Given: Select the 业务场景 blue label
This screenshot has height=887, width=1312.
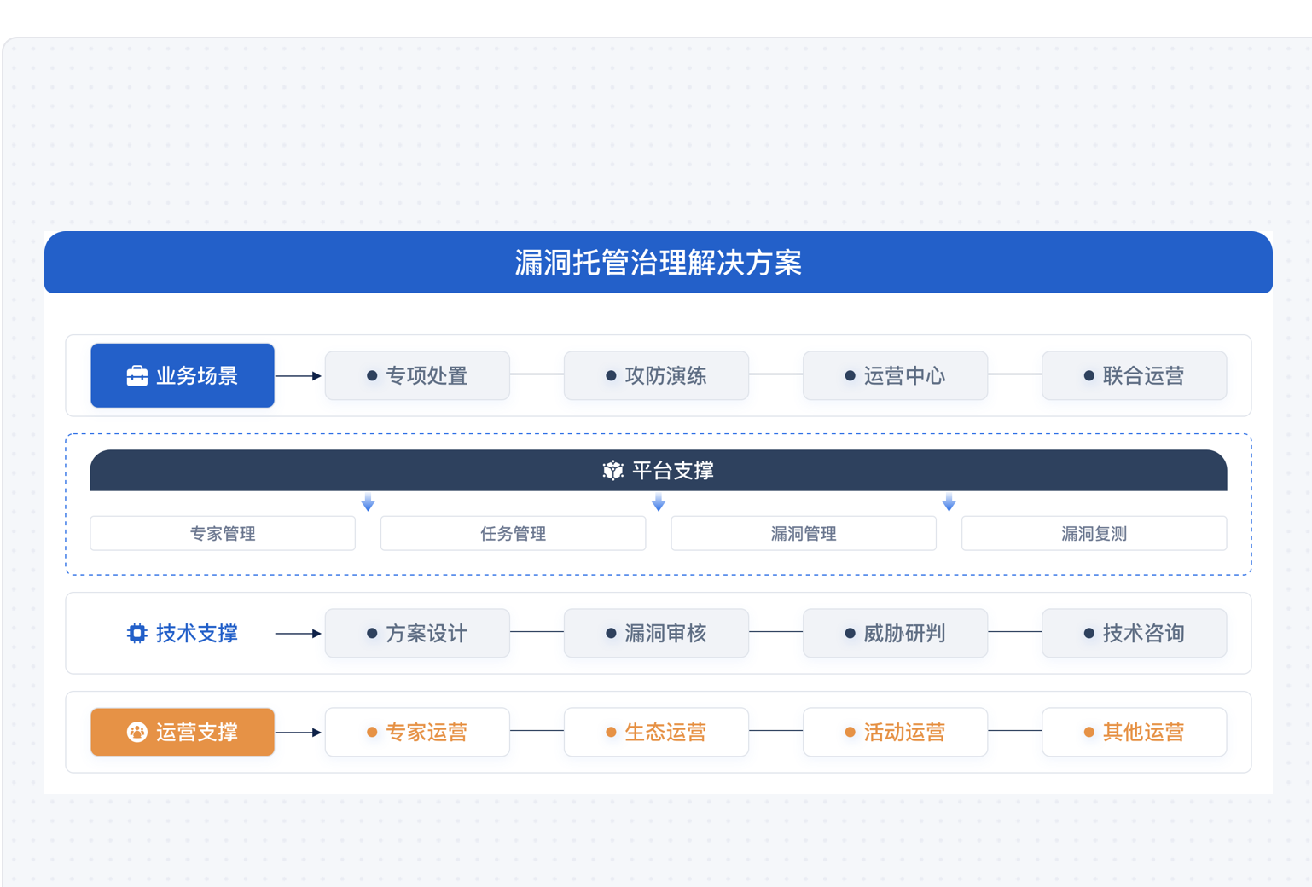Looking at the screenshot, I should [x=183, y=376].
